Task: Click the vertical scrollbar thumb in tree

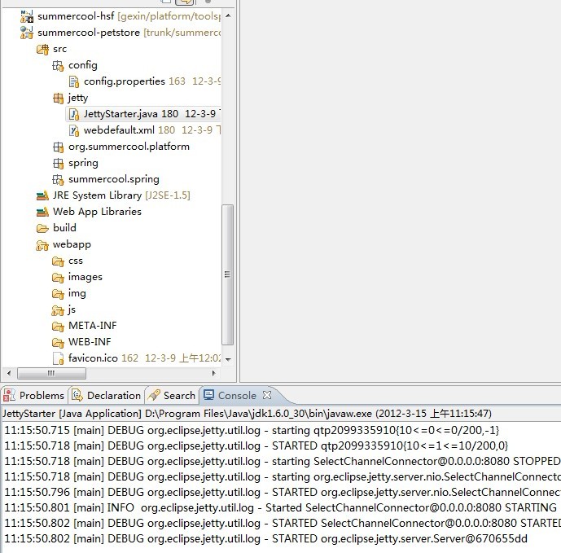Action: [x=227, y=274]
